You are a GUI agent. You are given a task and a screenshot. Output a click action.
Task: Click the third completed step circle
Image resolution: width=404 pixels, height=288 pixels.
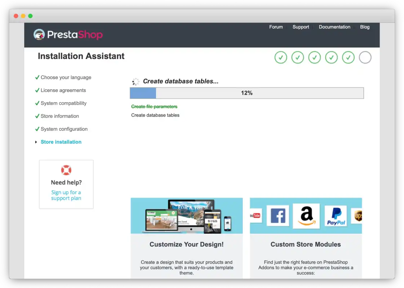314,57
